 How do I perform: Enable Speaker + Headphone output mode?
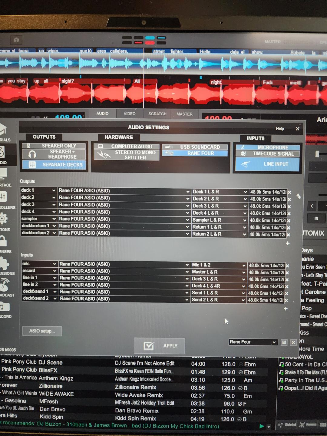click(54, 154)
